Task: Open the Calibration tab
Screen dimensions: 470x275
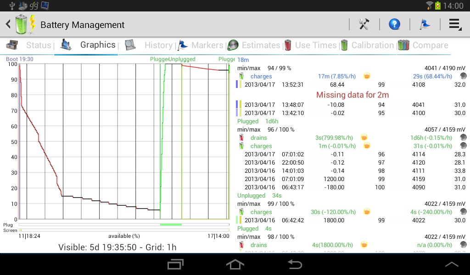Action: pyautogui.click(x=368, y=45)
